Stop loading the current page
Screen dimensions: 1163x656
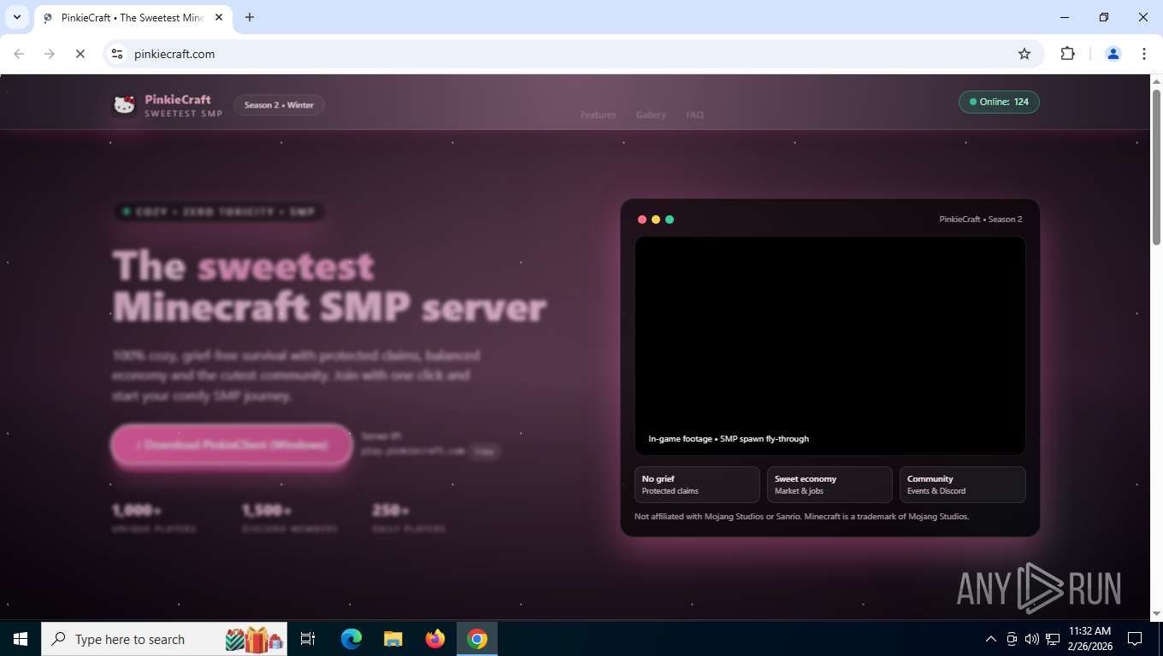[80, 54]
